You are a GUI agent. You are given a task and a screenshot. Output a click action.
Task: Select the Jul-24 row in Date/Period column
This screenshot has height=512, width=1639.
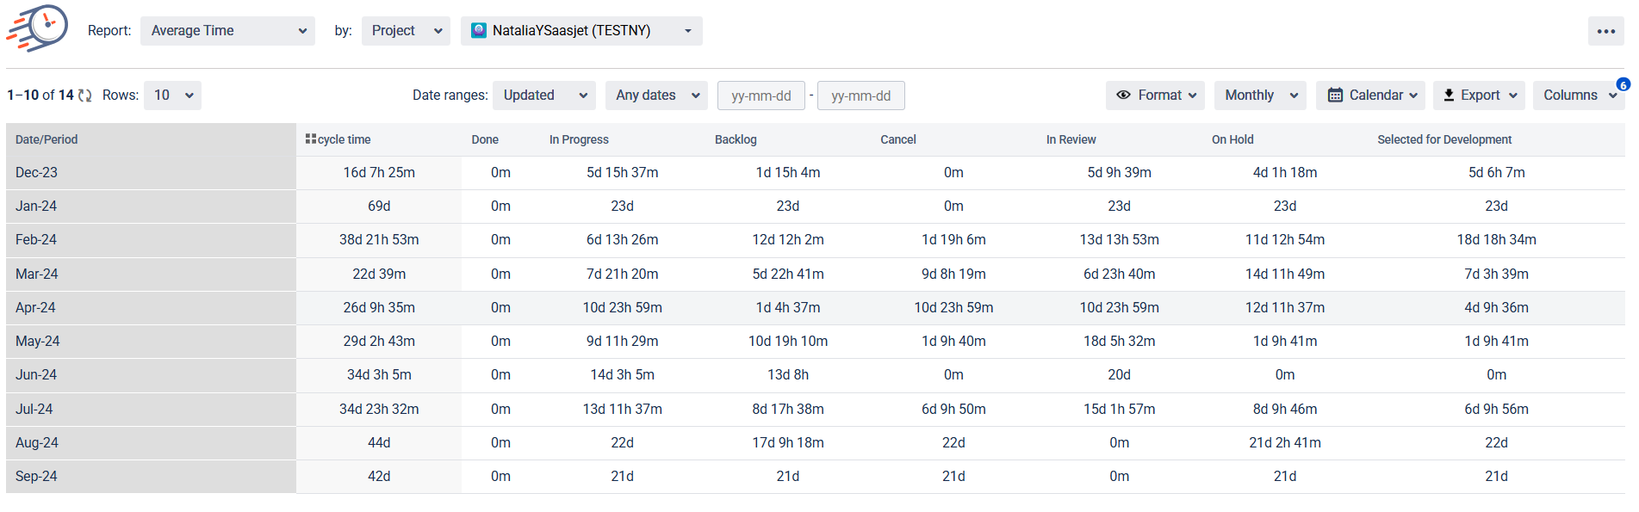click(x=34, y=409)
